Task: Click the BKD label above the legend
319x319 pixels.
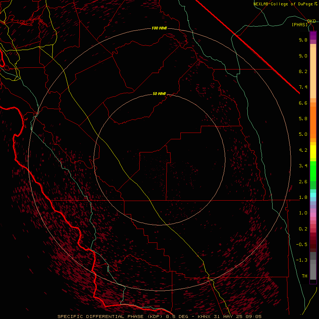Action: [x=312, y=21]
